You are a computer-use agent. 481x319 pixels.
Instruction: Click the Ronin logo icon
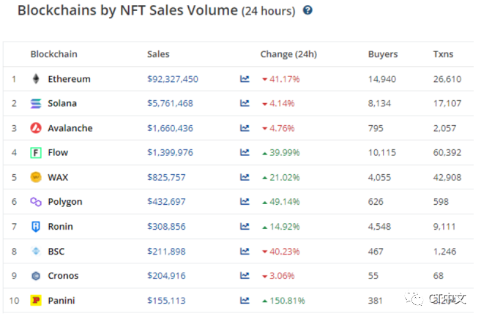[x=36, y=227]
